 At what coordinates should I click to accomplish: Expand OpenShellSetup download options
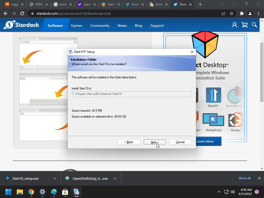[115, 178]
